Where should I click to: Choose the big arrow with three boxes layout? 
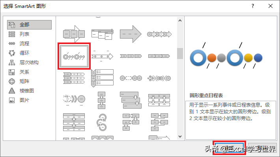click(74, 34)
